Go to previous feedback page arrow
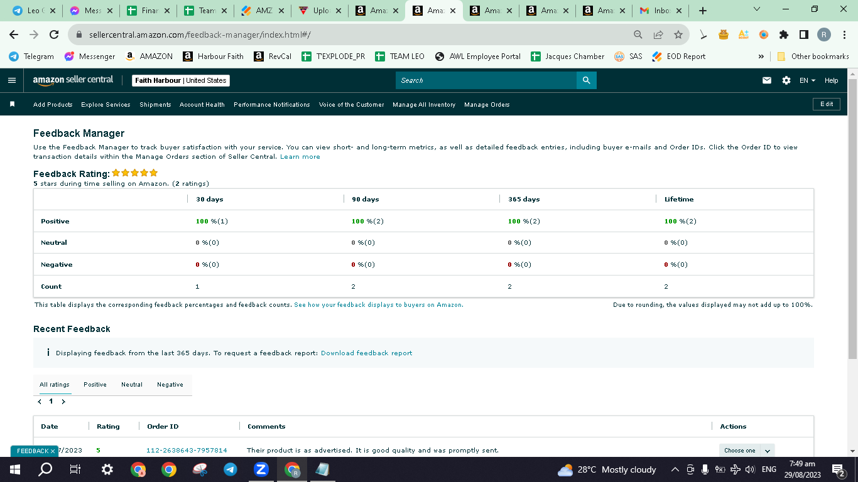Viewport: 858px width, 482px height. (x=40, y=402)
